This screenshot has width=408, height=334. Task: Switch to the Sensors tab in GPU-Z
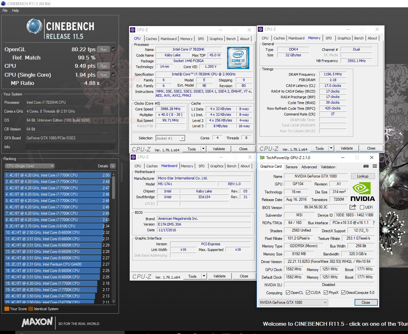[x=292, y=167]
